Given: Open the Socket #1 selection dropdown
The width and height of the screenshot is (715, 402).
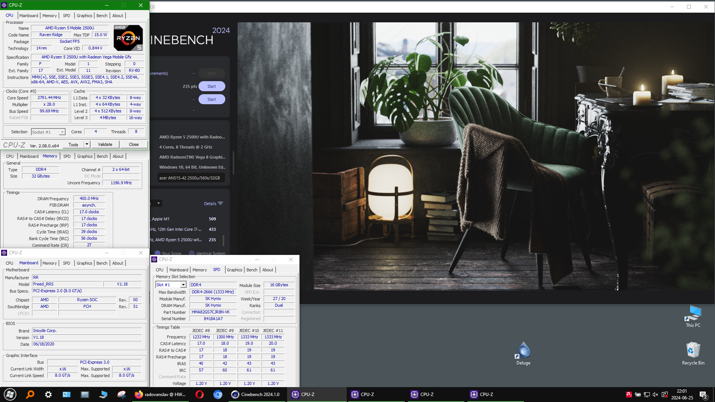Looking at the screenshot, I should tap(48, 132).
